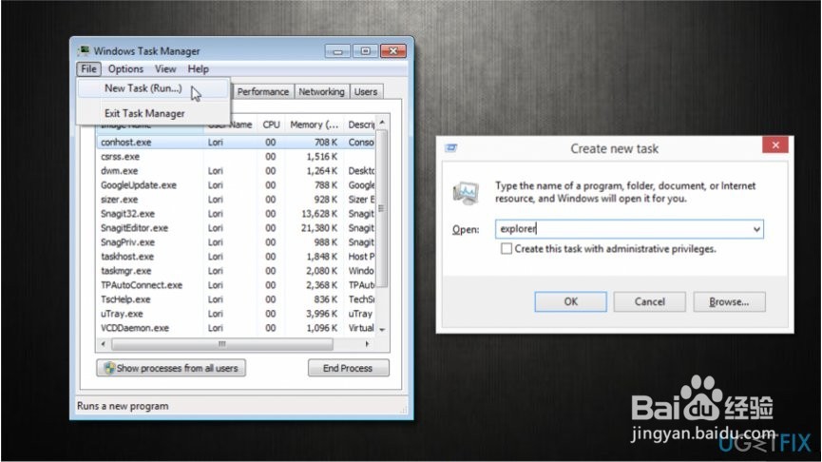Switch to the Users tab

pos(366,92)
